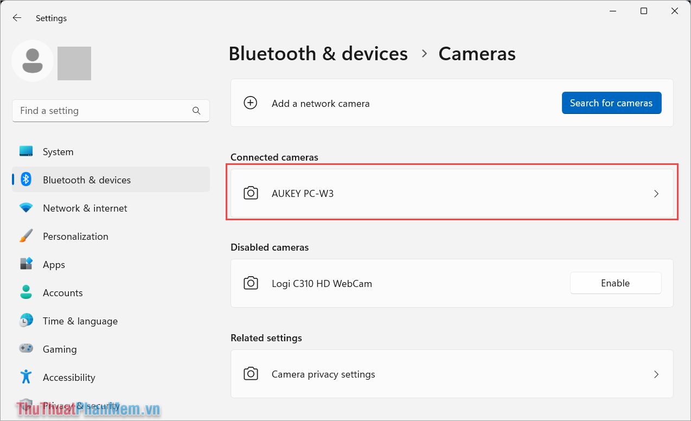The image size is (691, 421).
Task: Click the user profile avatar
Action: pyautogui.click(x=33, y=61)
